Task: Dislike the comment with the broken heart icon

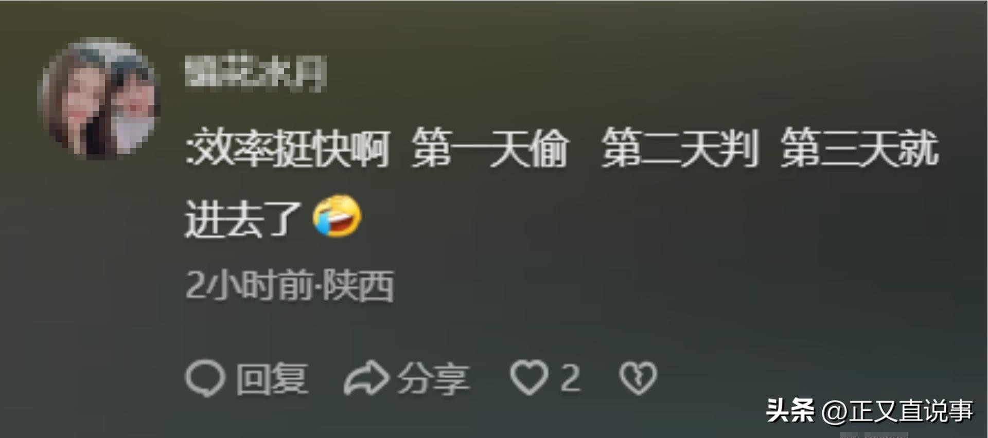Action: coord(638,378)
